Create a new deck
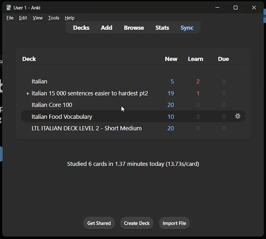 coord(137,223)
